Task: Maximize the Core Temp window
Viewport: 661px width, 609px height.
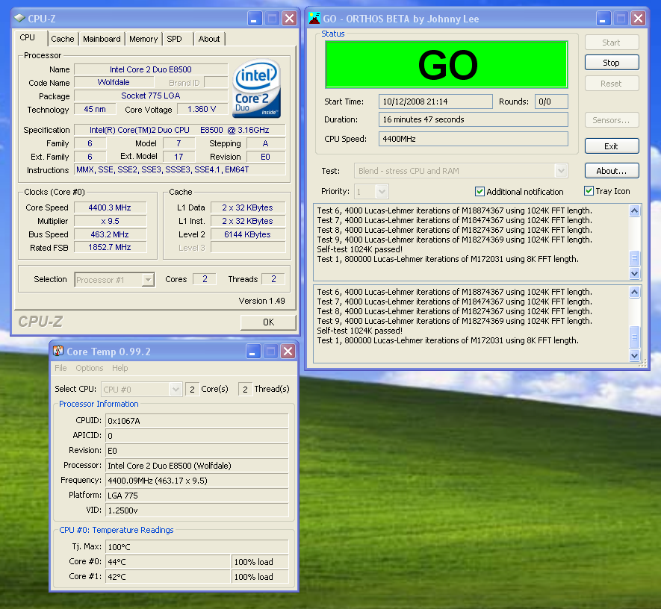Action: point(270,352)
